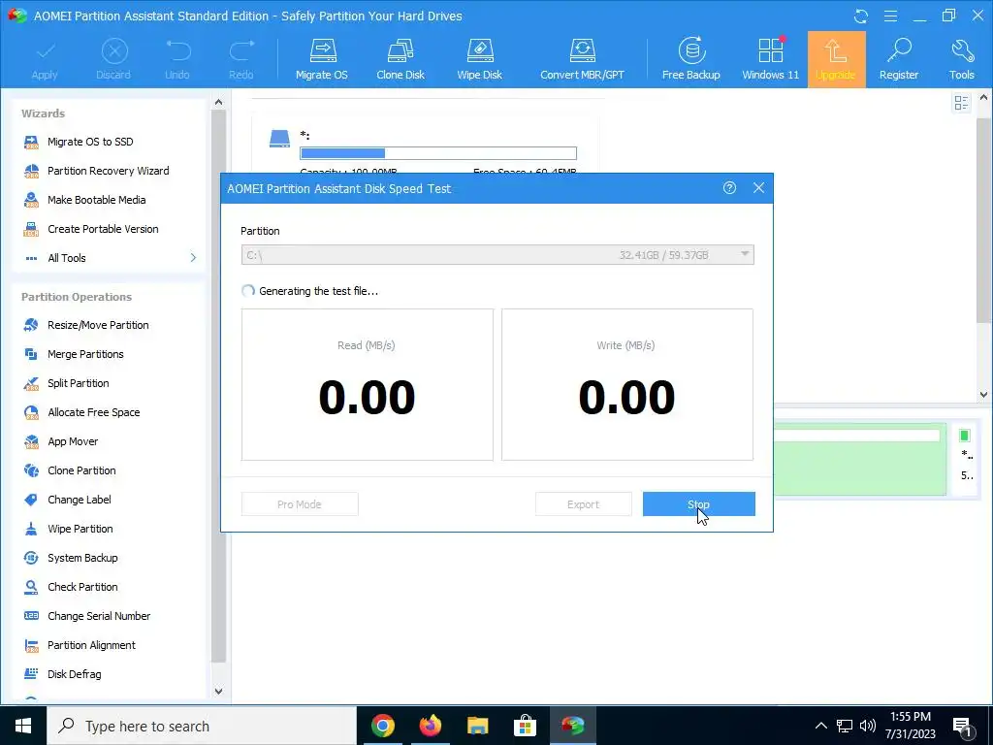Open the notification center icon
The image size is (993, 745).
click(x=962, y=726)
